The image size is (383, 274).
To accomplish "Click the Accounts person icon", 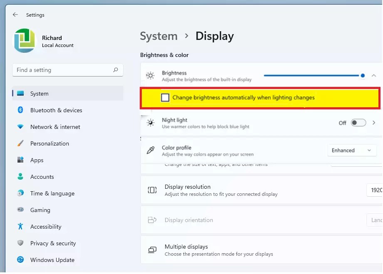I will pyautogui.click(x=20, y=176).
